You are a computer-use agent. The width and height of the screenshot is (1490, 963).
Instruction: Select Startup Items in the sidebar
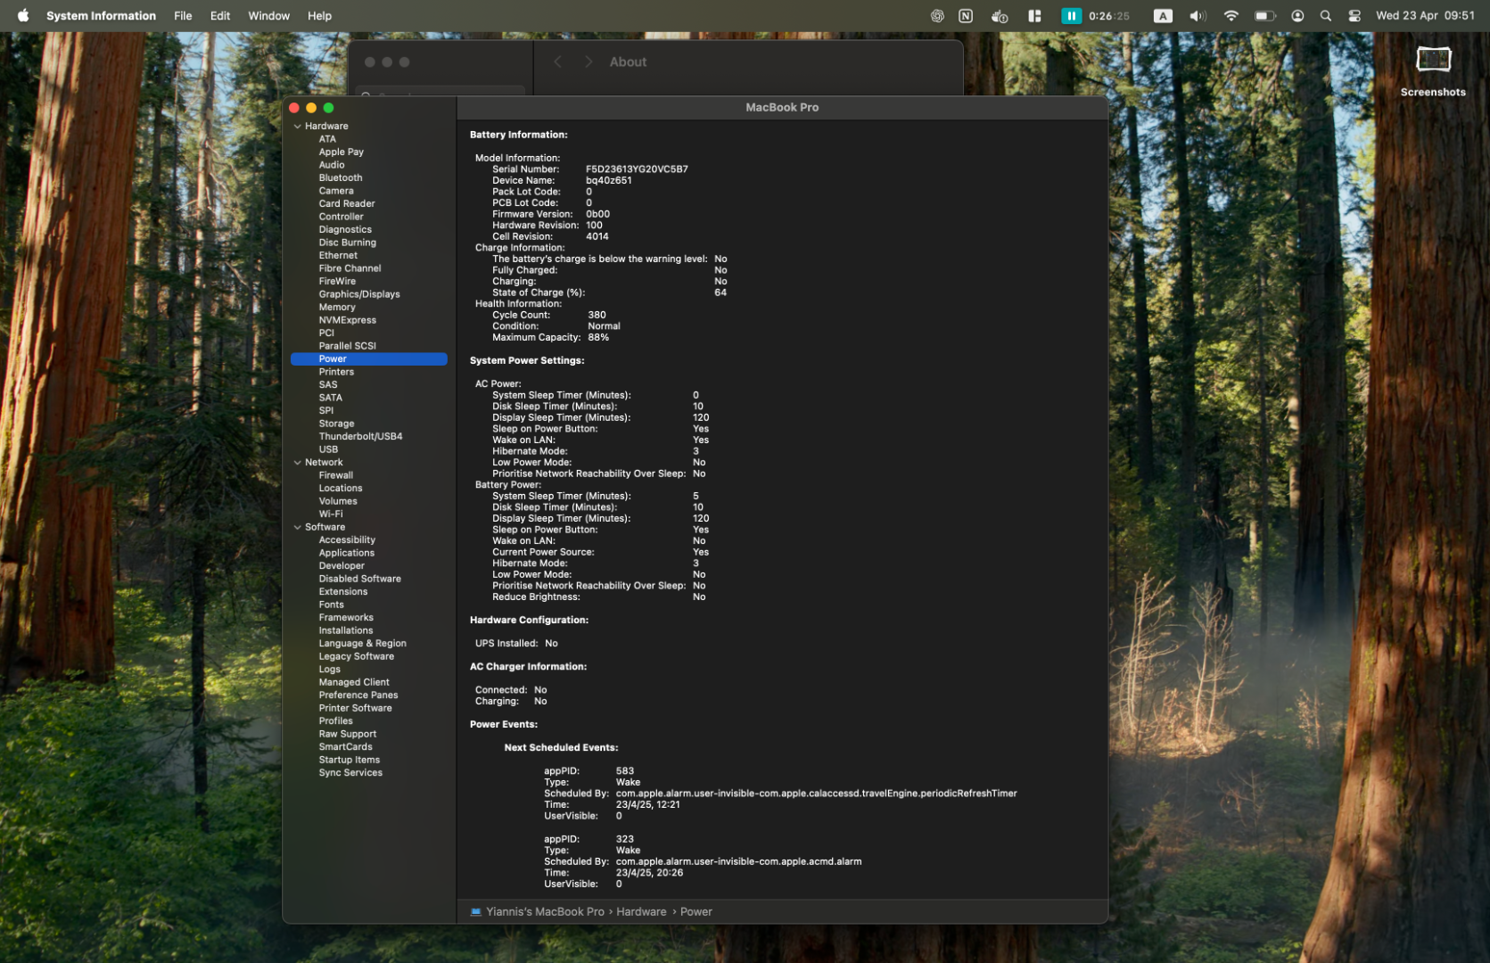(350, 760)
